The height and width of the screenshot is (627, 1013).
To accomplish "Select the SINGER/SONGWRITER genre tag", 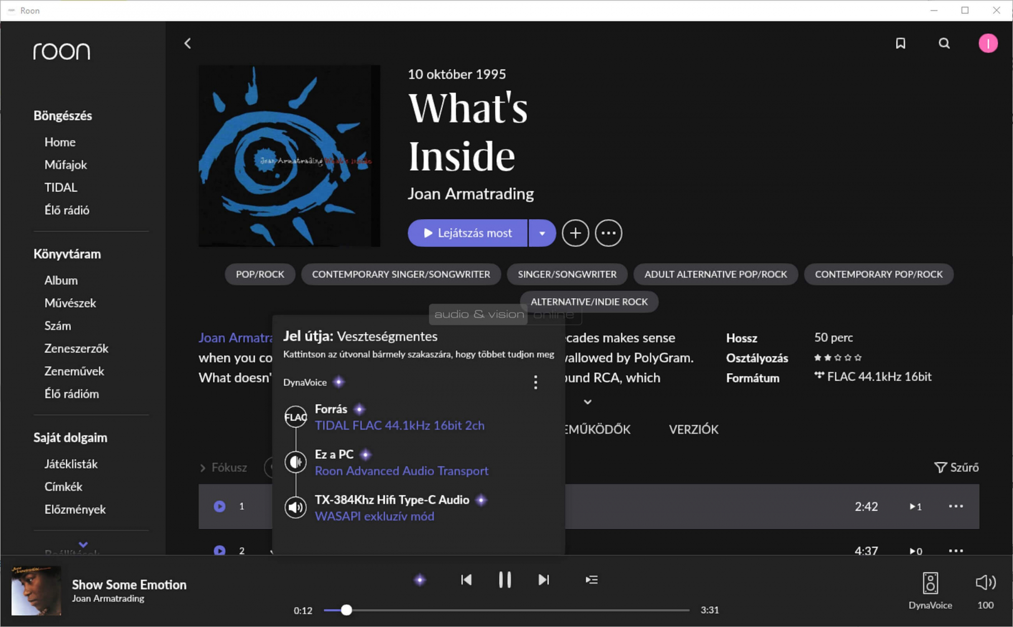I will tap(567, 275).
